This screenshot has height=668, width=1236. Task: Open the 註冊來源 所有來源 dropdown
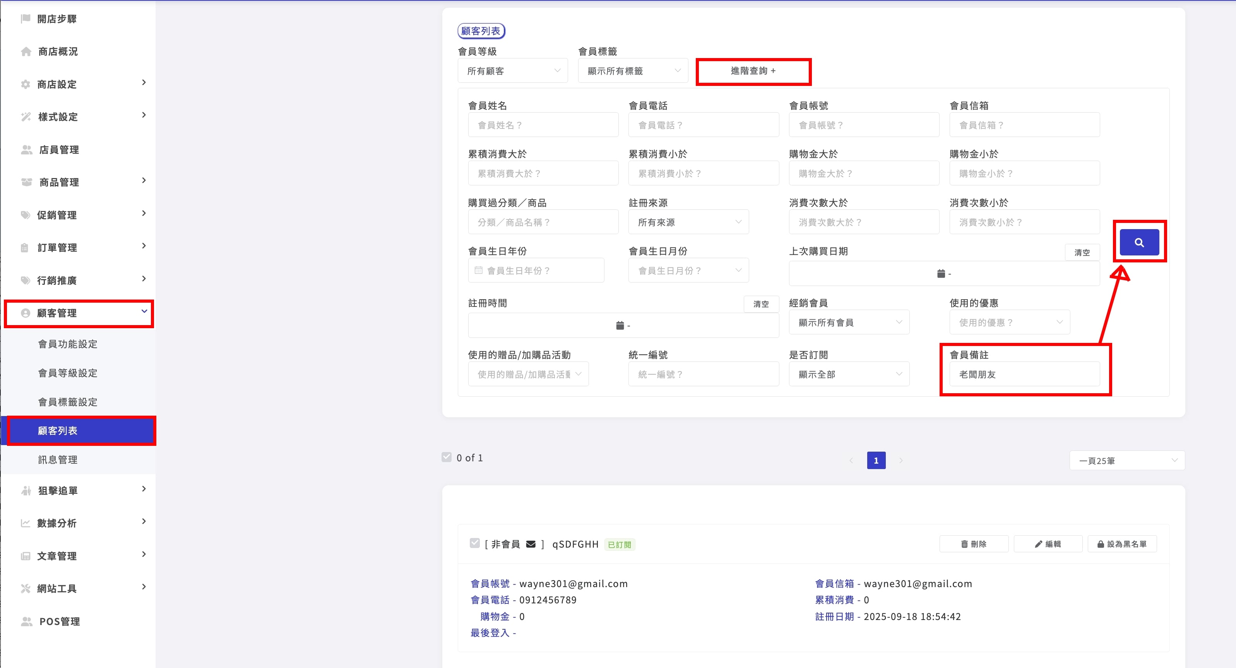[688, 222]
